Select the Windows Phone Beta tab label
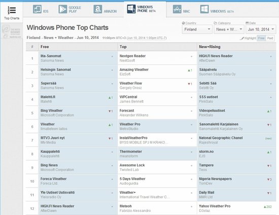 (x=146, y=9)
